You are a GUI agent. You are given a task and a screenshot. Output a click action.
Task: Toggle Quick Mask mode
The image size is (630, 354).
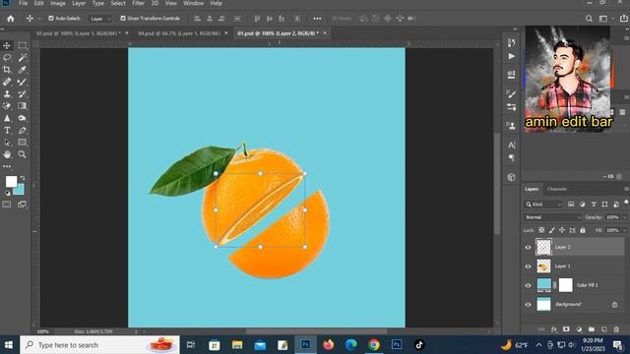coord(7,205)
